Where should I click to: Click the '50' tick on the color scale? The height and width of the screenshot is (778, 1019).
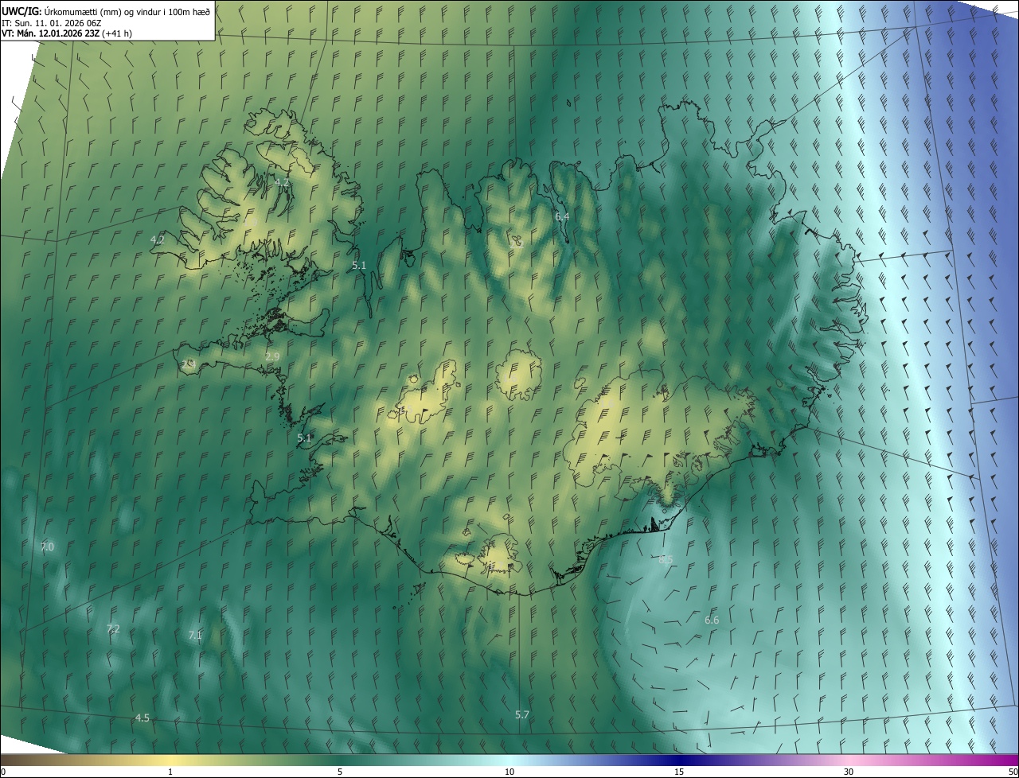(x=1013, y=772)
